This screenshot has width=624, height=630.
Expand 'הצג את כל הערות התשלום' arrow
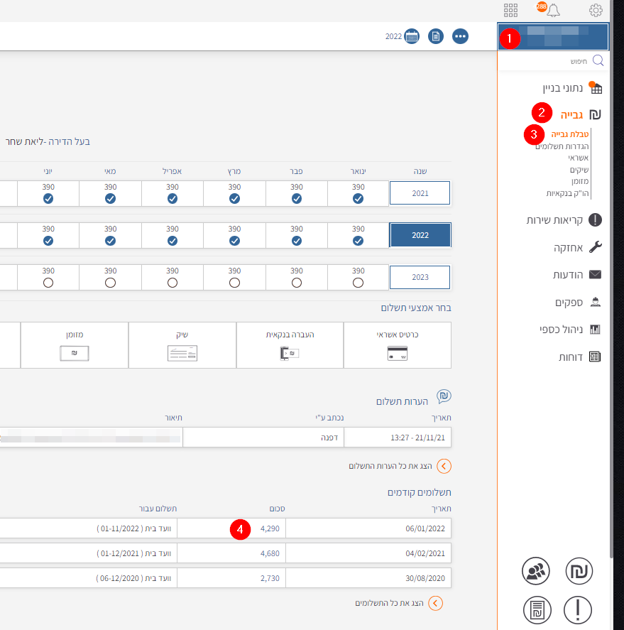pyautogui.click(x=444, y=466)
